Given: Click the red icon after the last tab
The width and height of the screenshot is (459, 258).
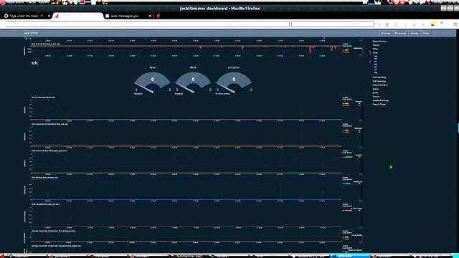Looking at the screenshot, I should point(158,16).
